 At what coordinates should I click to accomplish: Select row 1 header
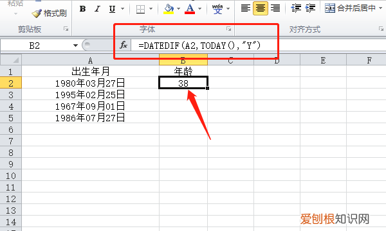coord(11,71)
